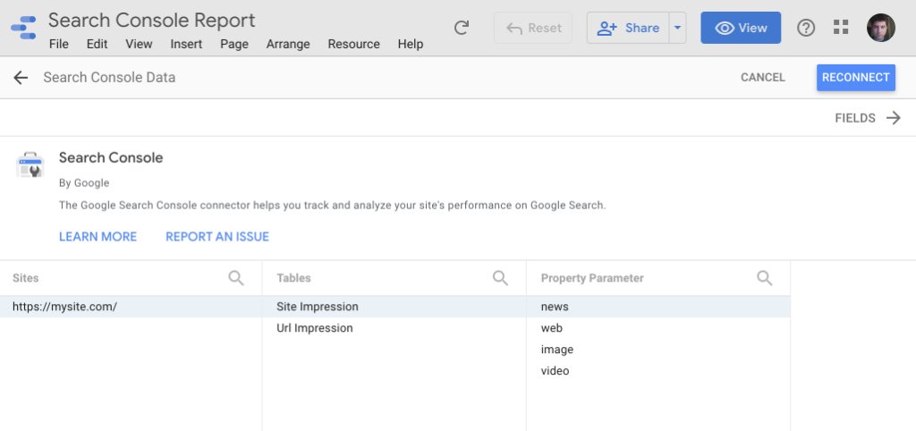916x431 pixels.
Task: Click the refresh data icon
Action: (462, 28)
